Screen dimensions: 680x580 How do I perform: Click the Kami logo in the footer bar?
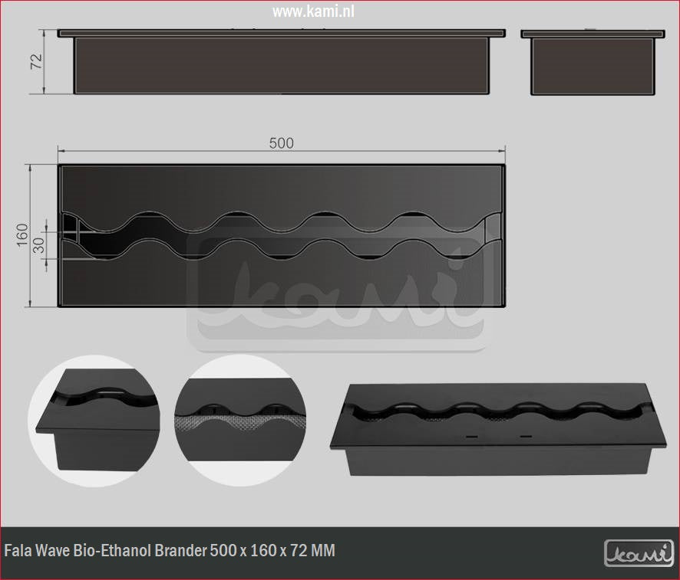639,552
